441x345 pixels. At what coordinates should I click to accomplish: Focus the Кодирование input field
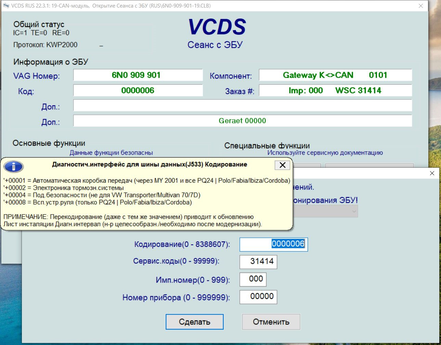click(x=274, y=244)
